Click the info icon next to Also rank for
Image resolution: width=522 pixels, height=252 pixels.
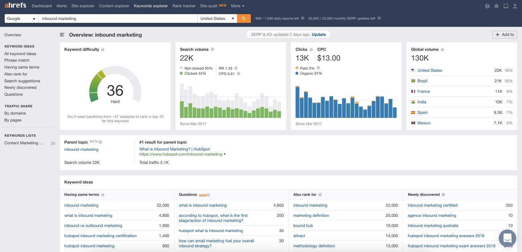(x=320, y=195)
